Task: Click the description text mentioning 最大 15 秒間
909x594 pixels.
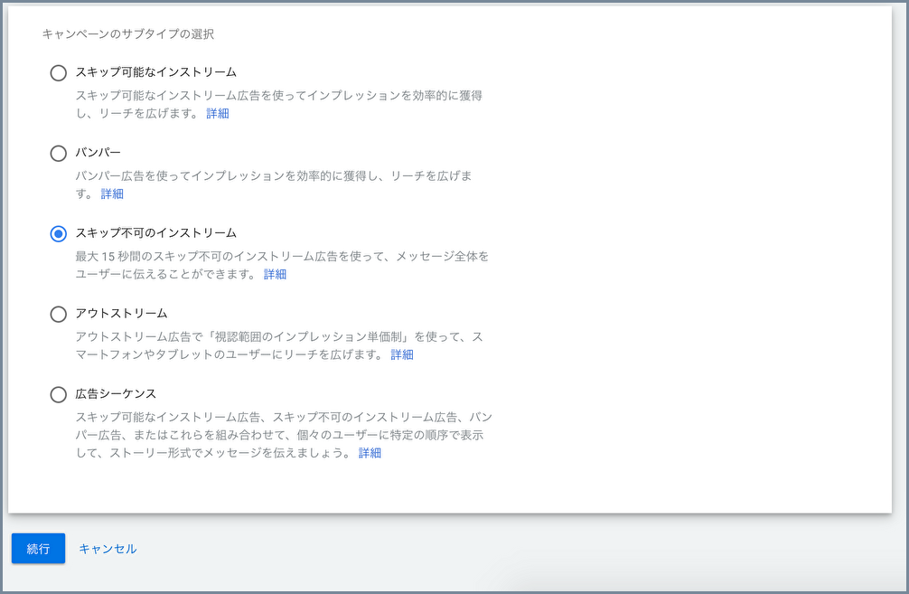Action: coord(282,257)
